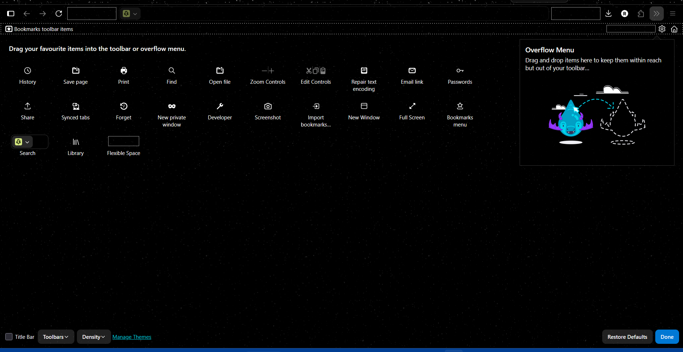Screen dimensions: 683x352
Task: Click the Home icon in the bookmarks toolbar
Action: pos(674,29)
